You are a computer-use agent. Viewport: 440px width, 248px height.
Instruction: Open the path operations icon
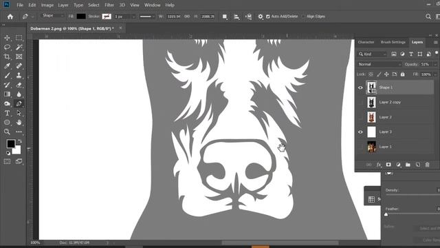(225, 17)
